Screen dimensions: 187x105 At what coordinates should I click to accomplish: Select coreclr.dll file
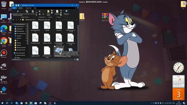click(59, 26)
